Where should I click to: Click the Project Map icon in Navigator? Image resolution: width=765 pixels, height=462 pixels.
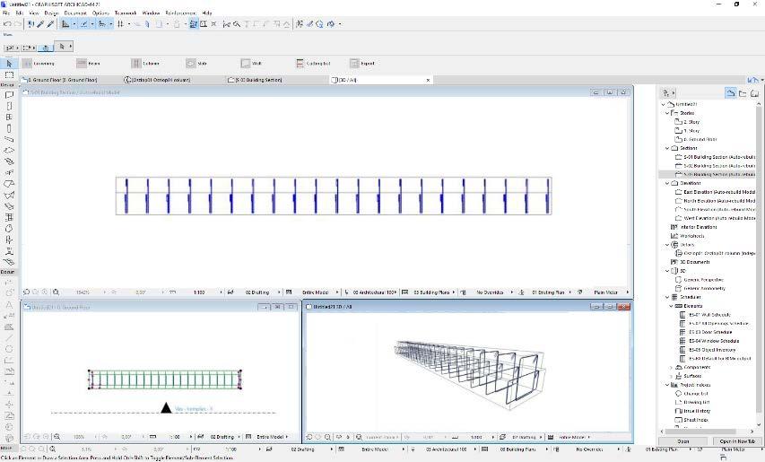pos(730,92)
